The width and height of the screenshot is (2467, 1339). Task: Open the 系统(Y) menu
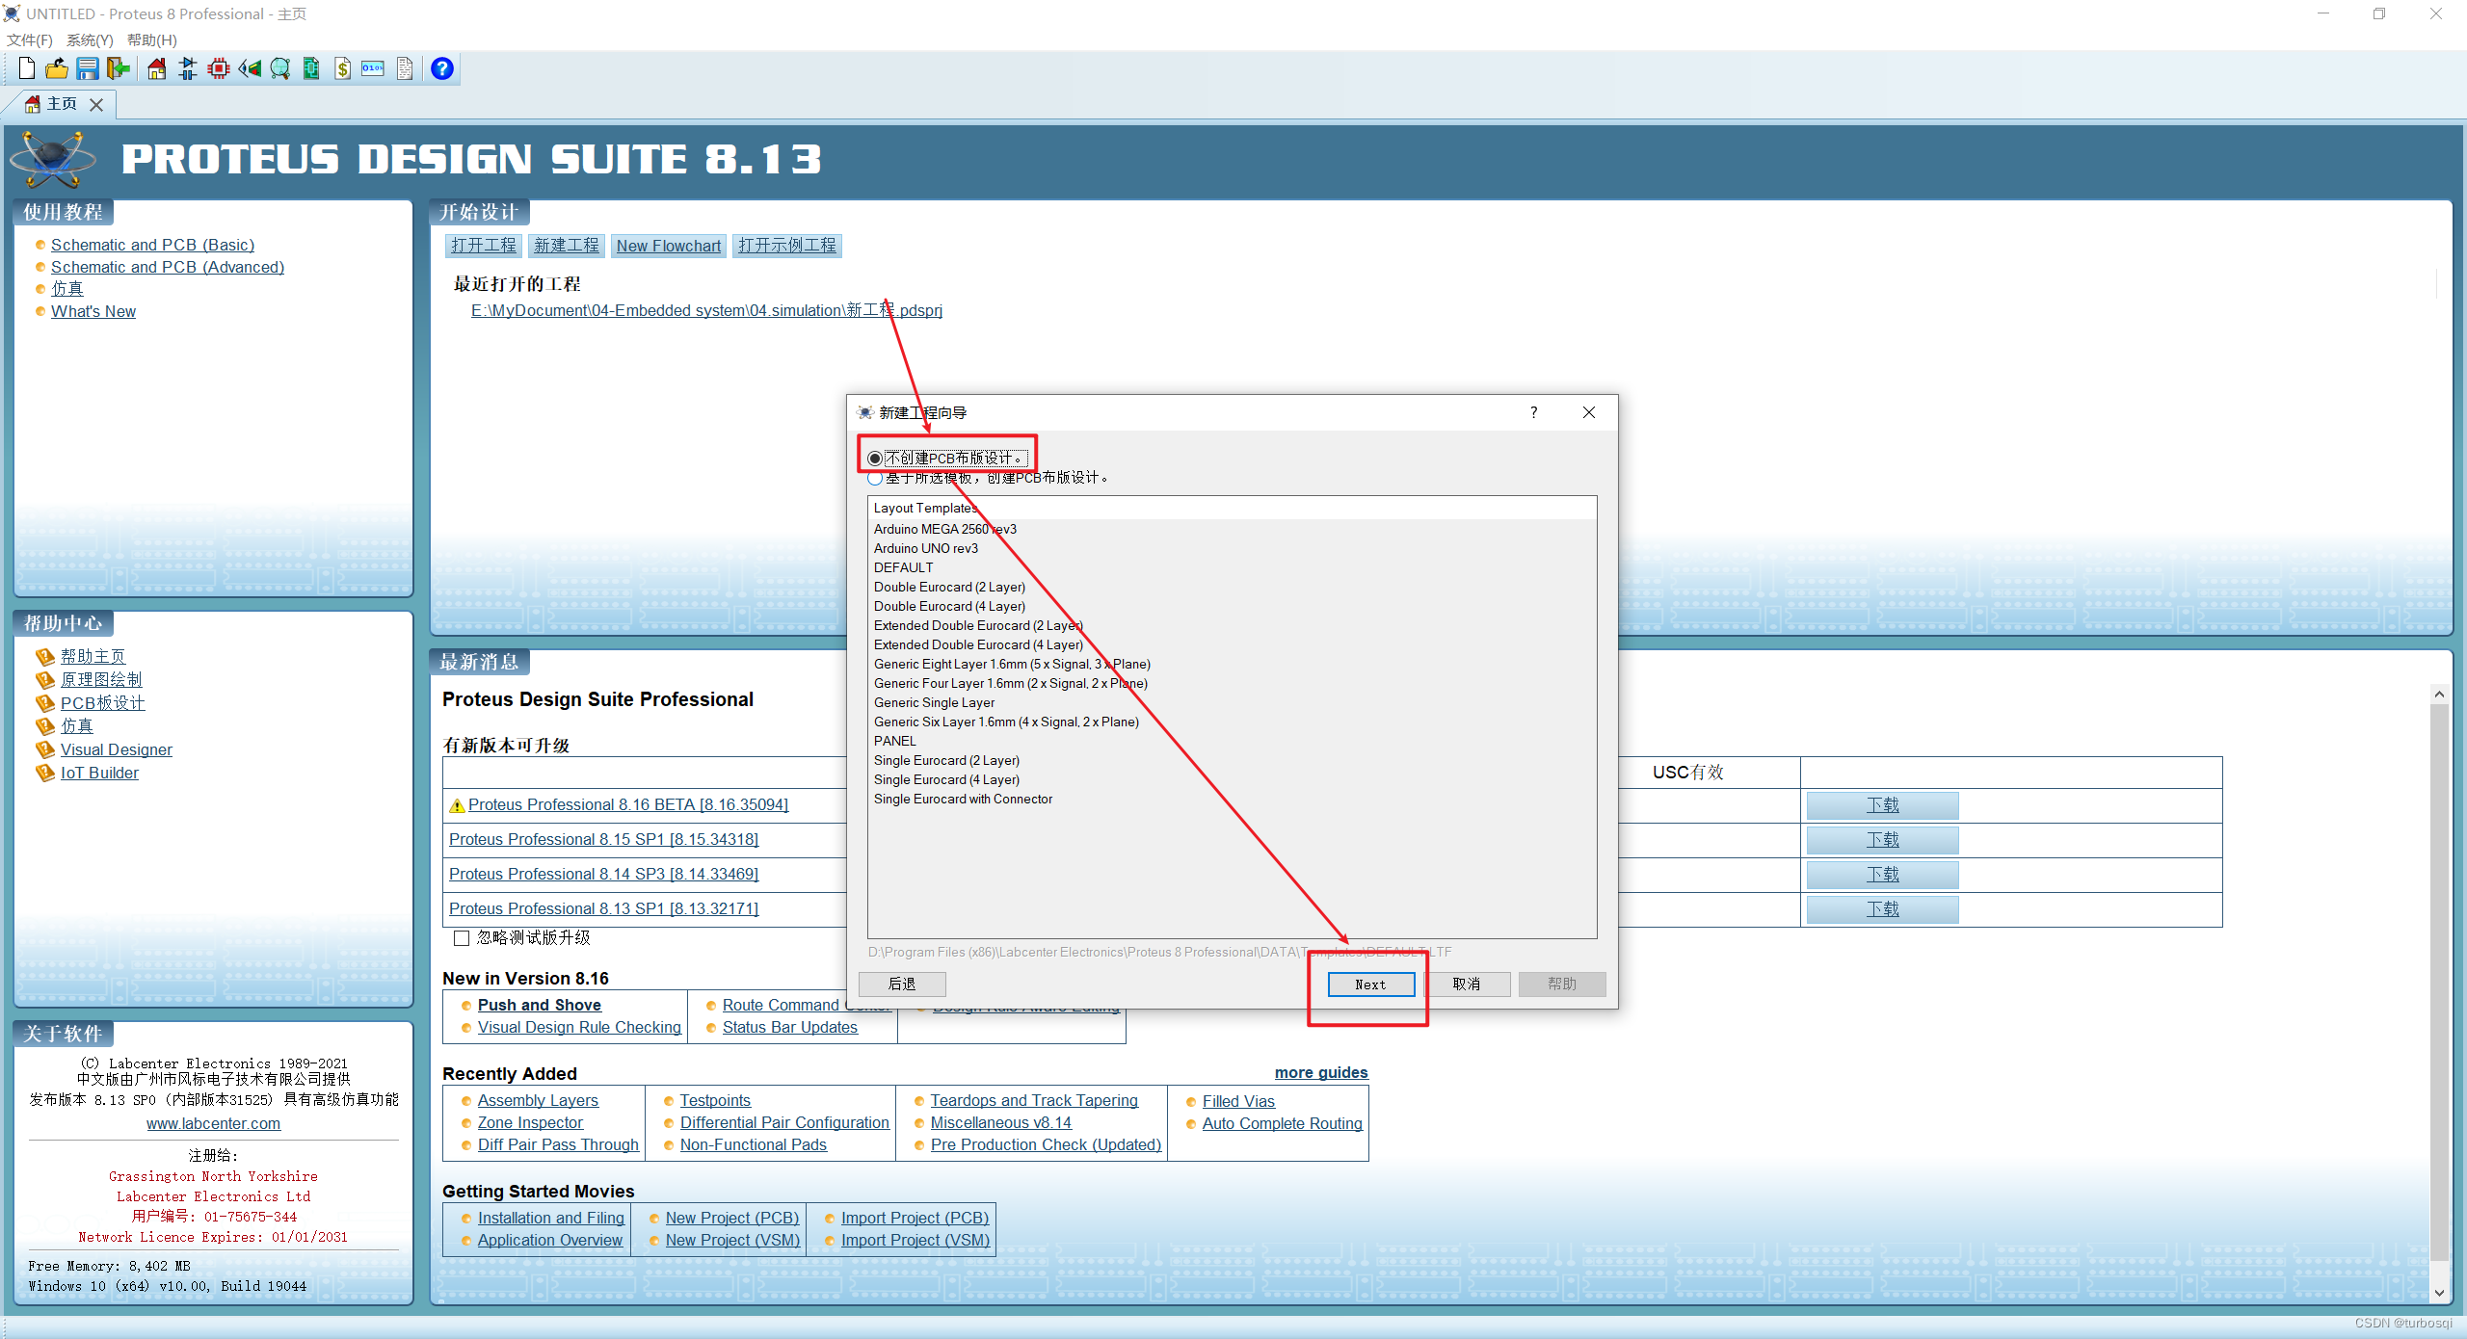pyautogui.click(x=90, y=39)
